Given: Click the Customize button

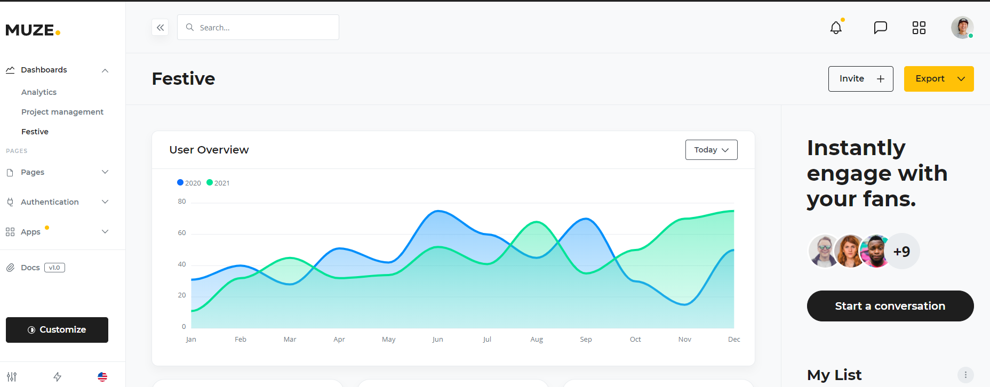Looking at the screenshot, I should click(57, 330).
